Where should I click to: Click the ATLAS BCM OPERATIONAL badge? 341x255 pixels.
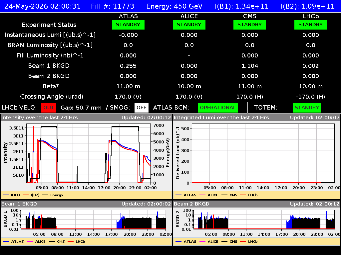pyautogui.click(x=218, y=108)
